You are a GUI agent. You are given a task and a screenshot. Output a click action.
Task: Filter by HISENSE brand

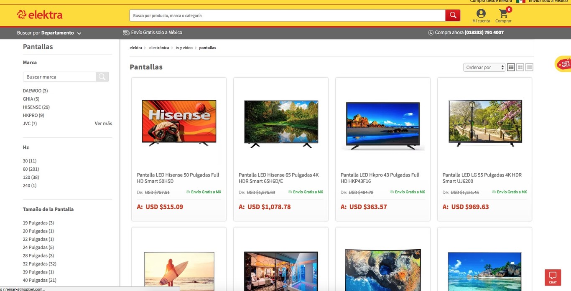(36, 107)
